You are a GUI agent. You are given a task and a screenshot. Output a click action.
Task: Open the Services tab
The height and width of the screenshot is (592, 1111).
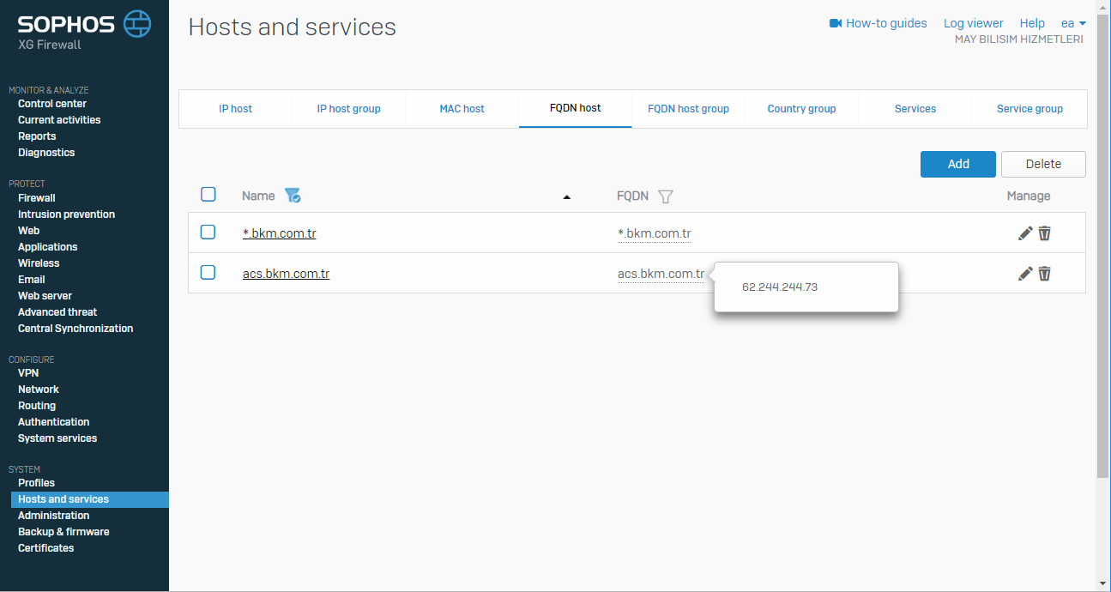(915, 109)
